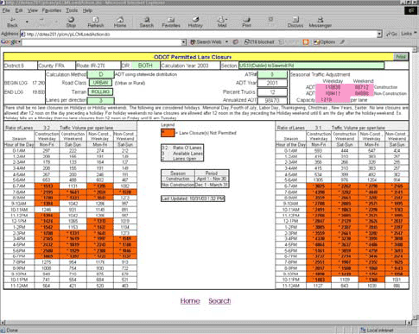The image size is (419, 334).
Task: Click the 216 blocked popup blocker button
Action: 259,42
